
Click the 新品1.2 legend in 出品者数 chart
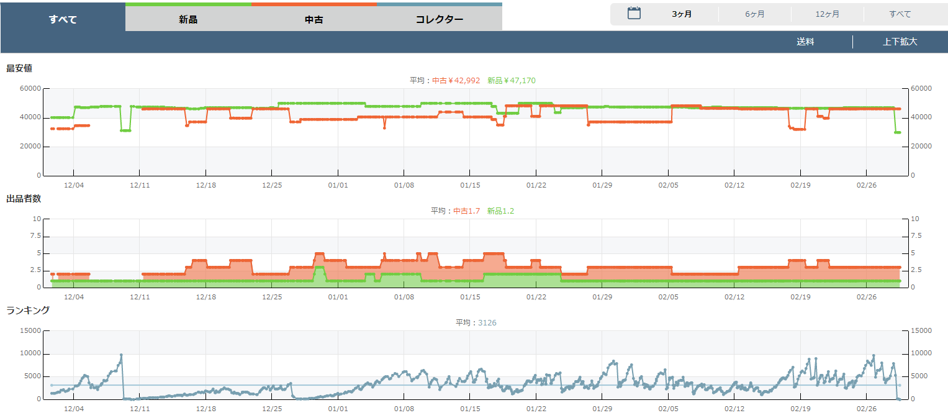pyautogui.click(x=500, y=211)
